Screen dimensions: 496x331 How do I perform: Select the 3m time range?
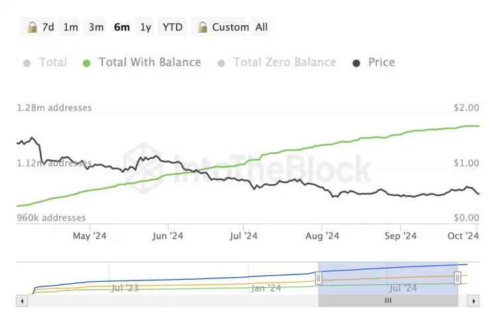tap(96, 27)
